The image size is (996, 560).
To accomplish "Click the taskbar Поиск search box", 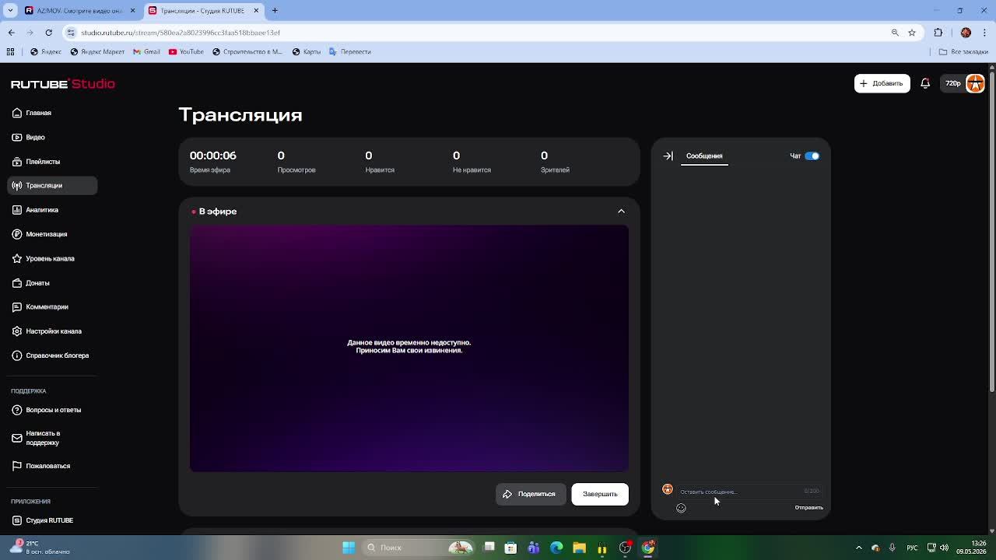I will coord(420,548).
